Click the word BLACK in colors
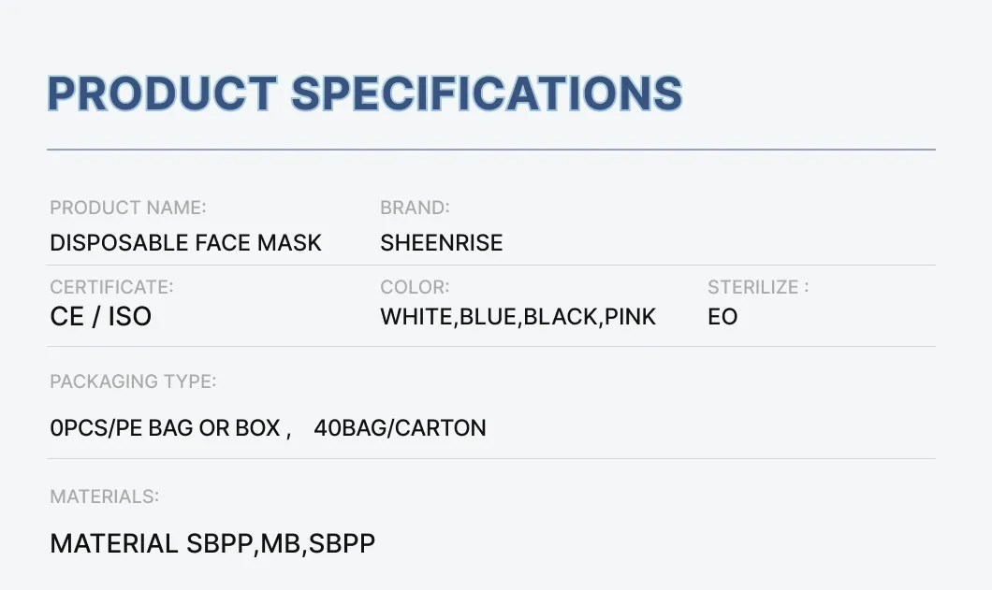Image resolution: width=992 pixels, height=590 pixels. (562, 317)
